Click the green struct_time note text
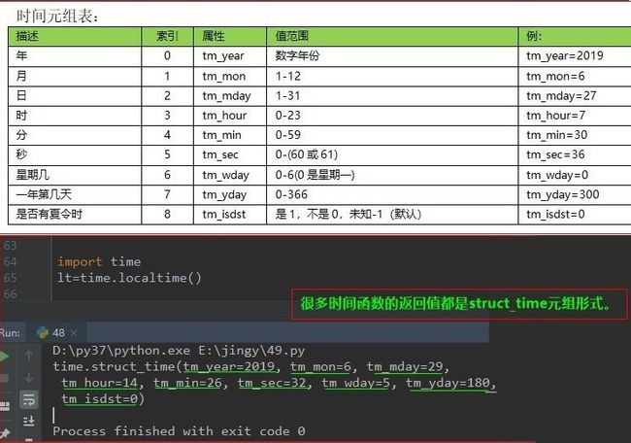 (455, 303)
